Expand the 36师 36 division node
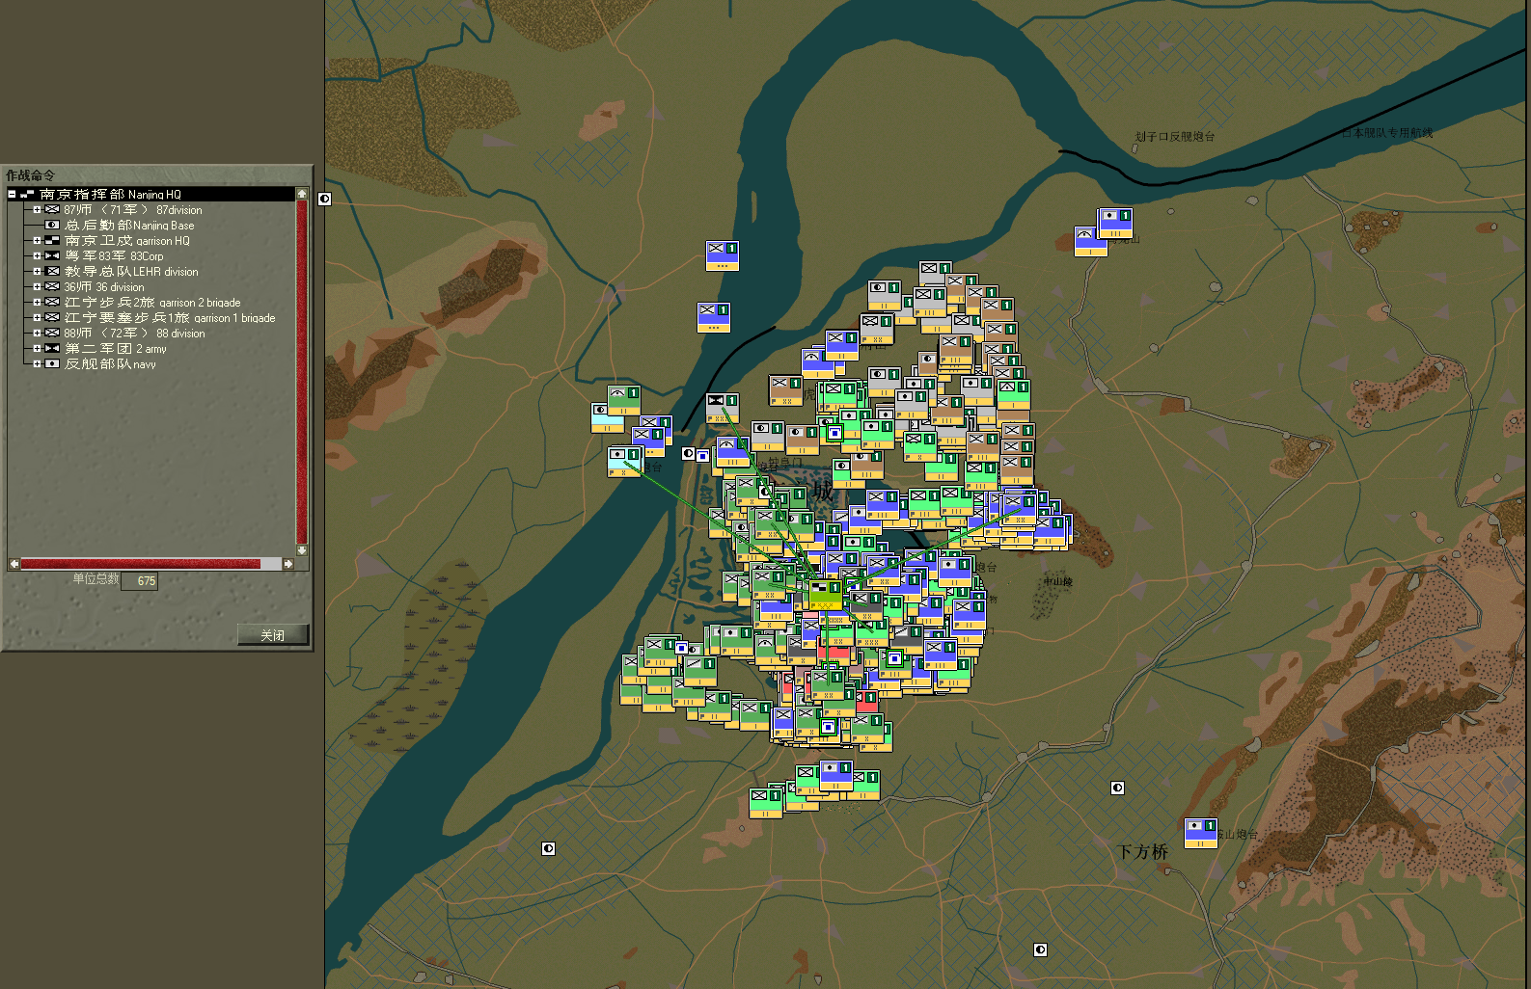The image size is (1531, 989). [37, 287]
